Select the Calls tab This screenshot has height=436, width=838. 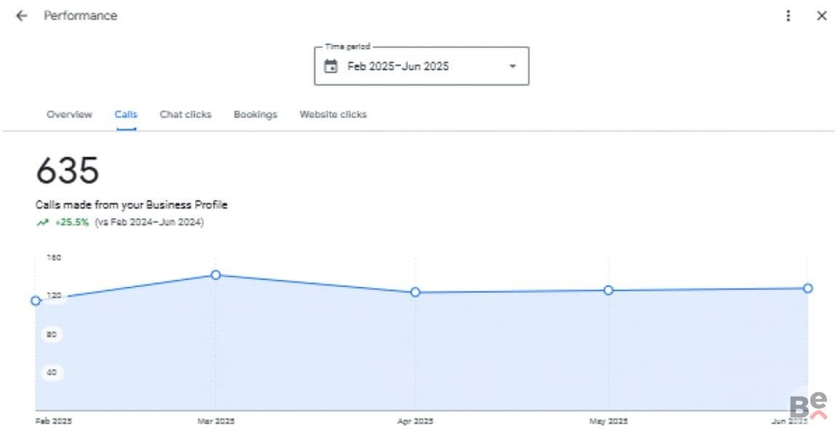tap(126, 114)
